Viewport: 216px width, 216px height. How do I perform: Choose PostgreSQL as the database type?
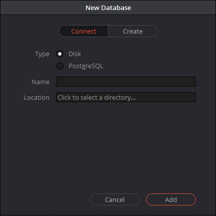(x=59, y=66)
